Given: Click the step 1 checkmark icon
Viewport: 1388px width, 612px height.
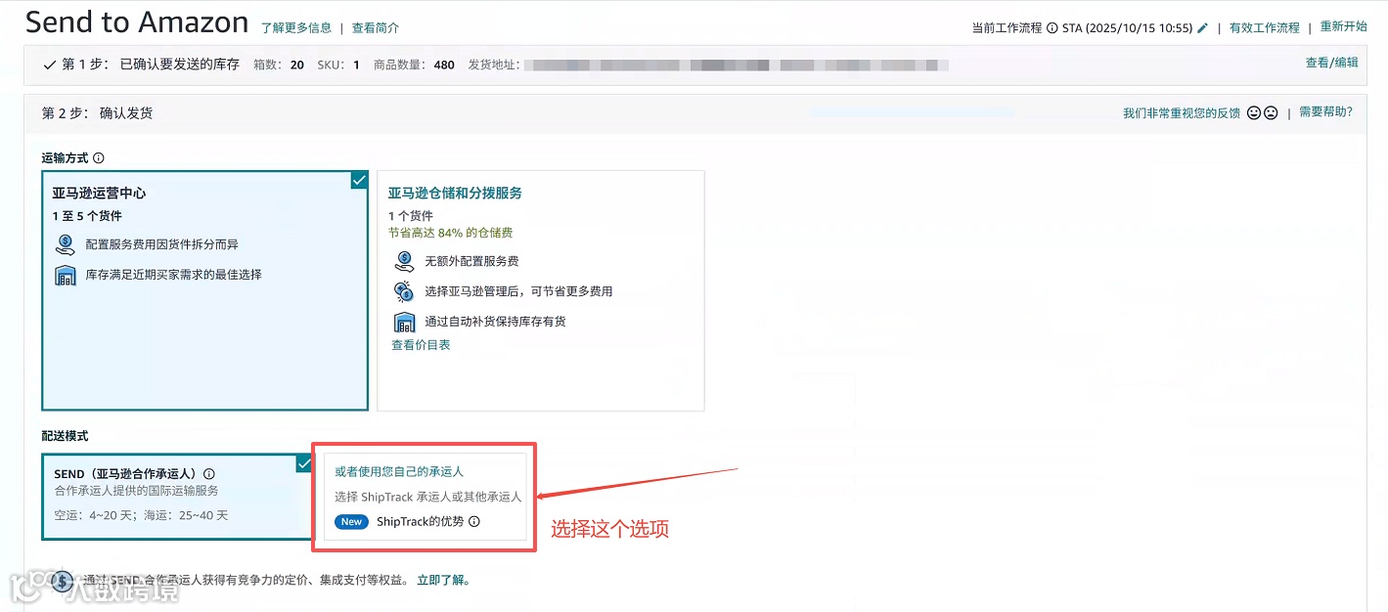Looking at the screenshot, I should (49, 65).
